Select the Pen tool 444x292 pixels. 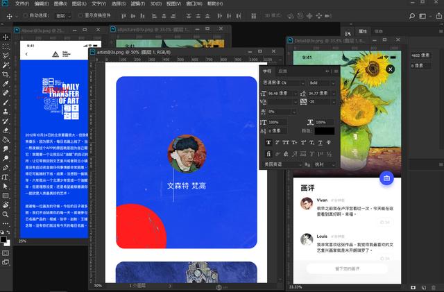pos(6,168)
